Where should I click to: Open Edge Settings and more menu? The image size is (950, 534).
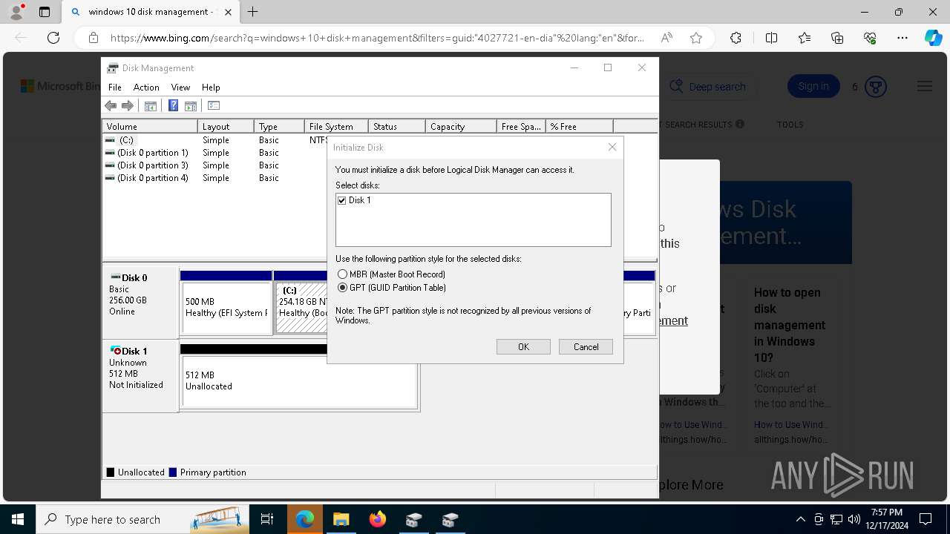click(x=902, y=38)
